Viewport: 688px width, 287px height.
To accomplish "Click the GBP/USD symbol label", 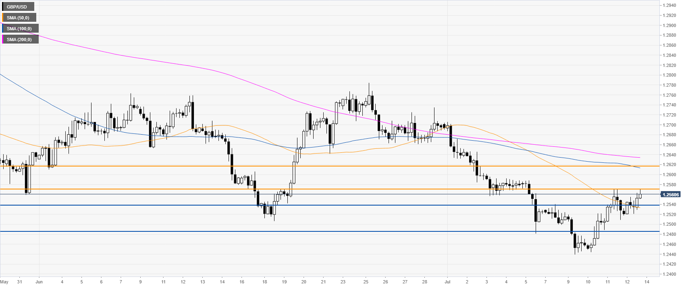I will pos(17,7).
